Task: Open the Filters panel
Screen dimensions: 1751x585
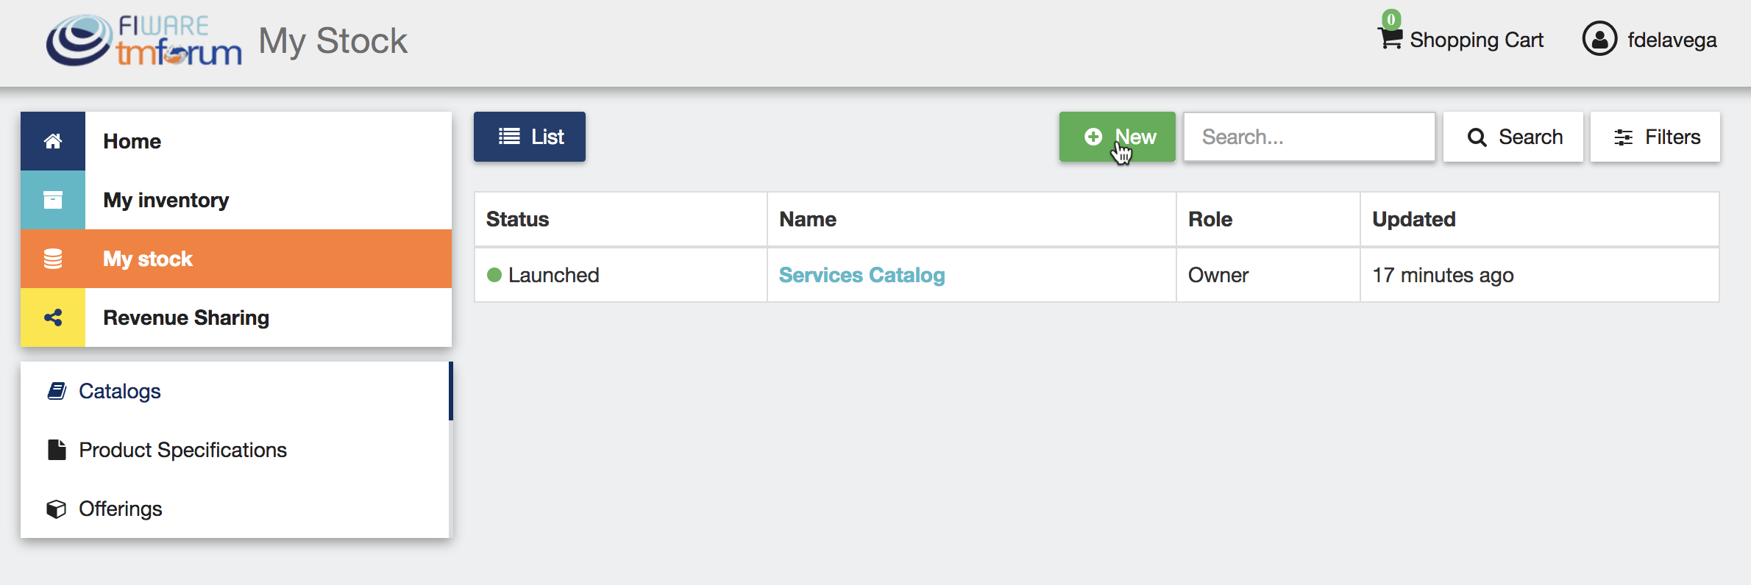Action: pos(1655,137)
